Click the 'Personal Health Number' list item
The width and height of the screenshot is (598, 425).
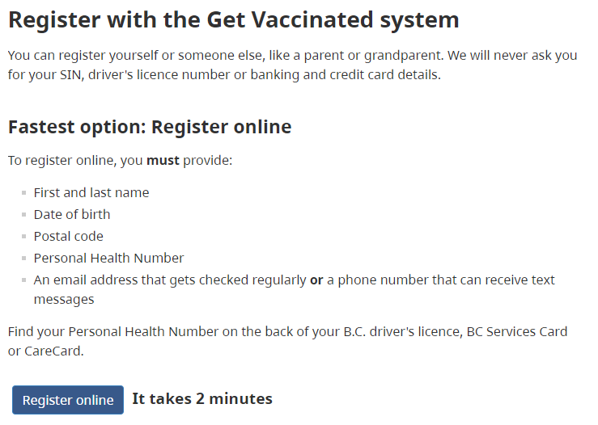pyautogui.click(x=108, y=259)
